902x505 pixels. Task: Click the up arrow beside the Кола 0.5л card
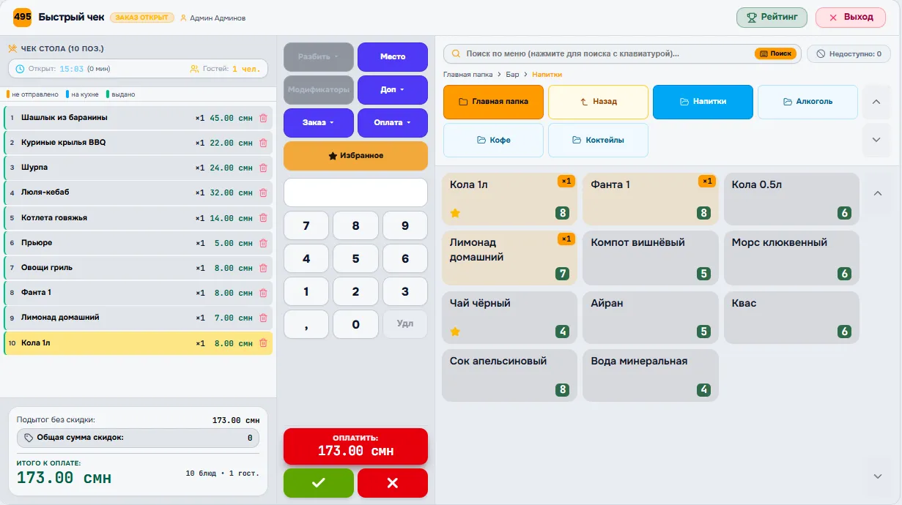(x=878, y=193)
